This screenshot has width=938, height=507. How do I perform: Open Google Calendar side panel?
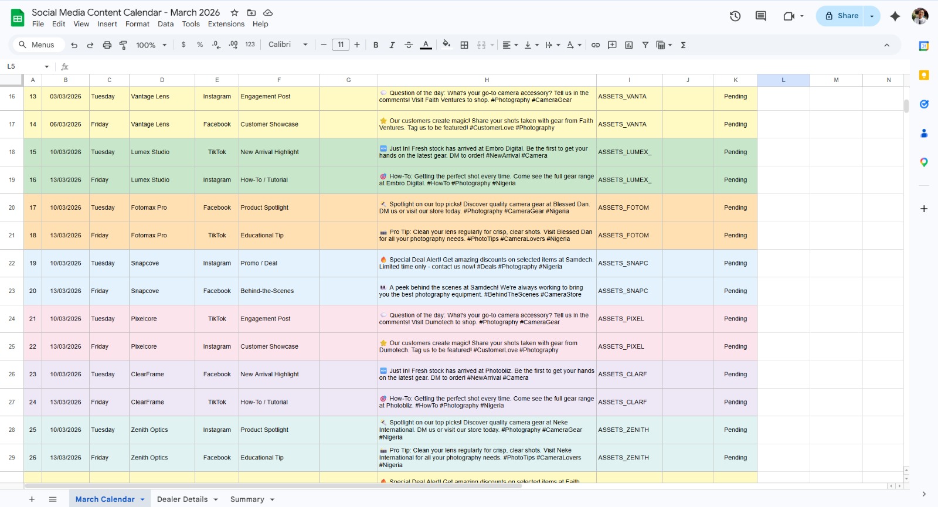pyautogui.click(x=924, y=46)
